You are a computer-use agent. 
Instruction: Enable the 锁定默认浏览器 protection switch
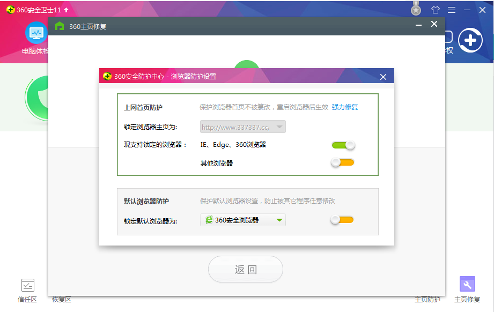pyautogui.click(x=342, y=219)
